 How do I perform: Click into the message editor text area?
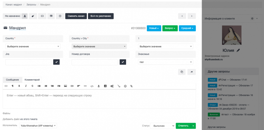pyautogui.click(x=99, y=99)
